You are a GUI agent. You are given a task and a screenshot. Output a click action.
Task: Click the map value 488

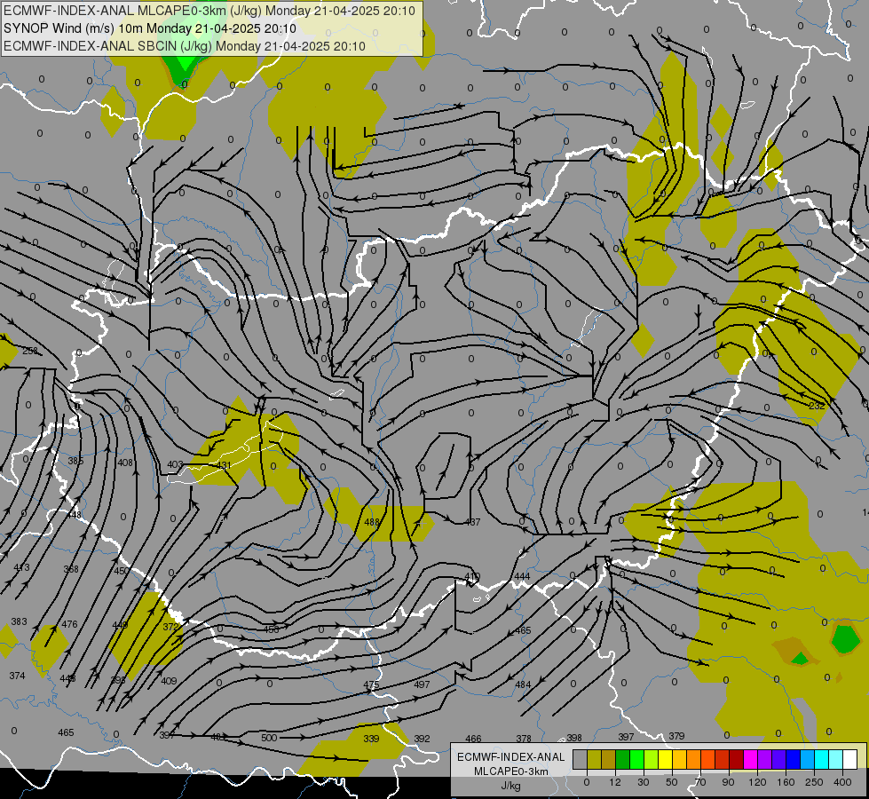pos(372,522)
